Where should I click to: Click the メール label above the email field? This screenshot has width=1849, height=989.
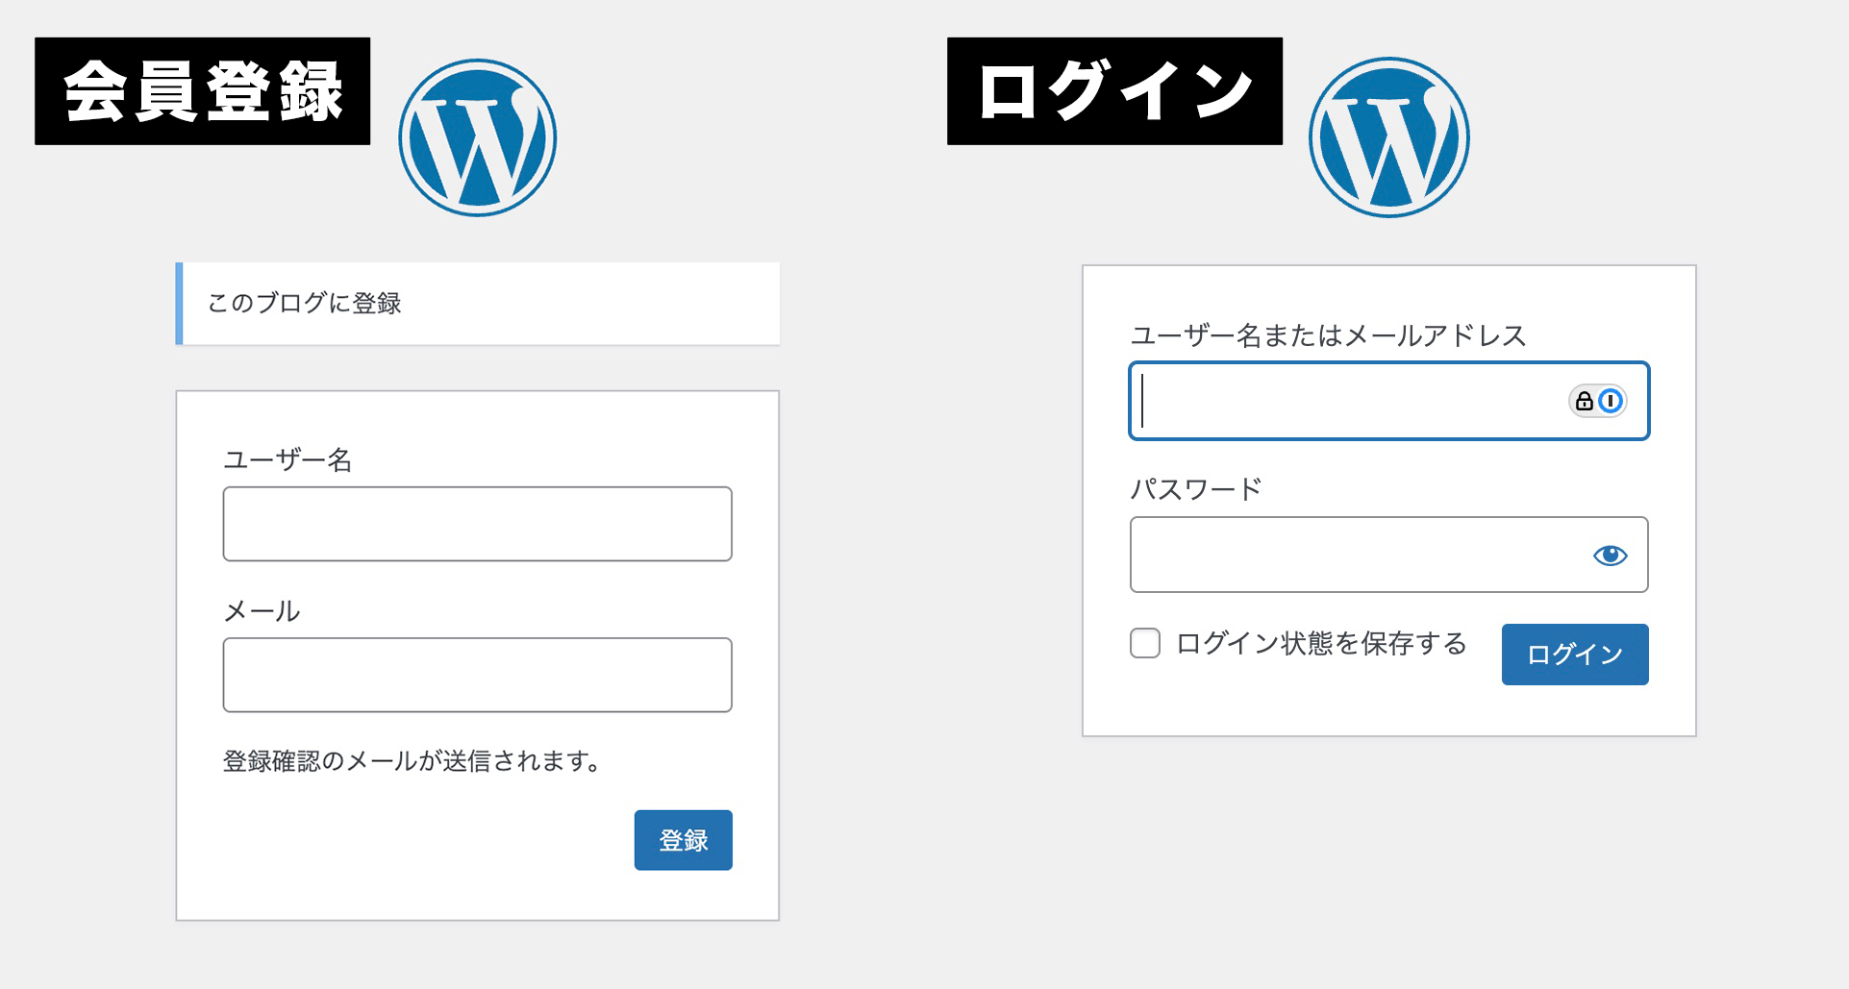click(x=262, y=611)
